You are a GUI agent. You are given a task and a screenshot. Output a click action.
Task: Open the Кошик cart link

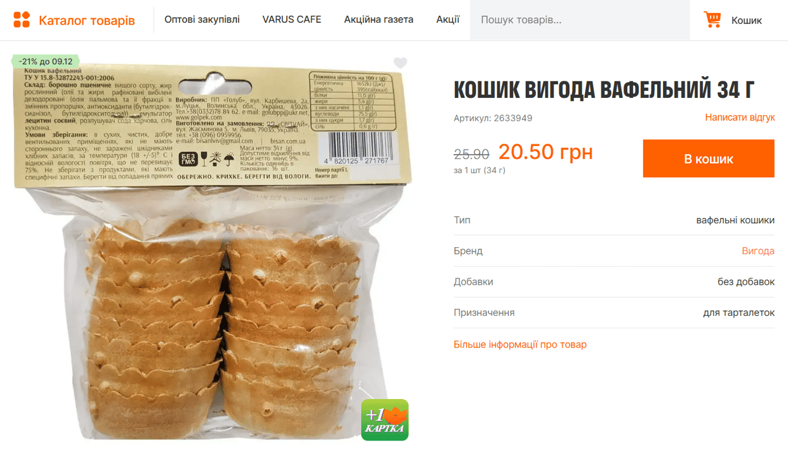pyautogui.click(x=746, y=21)
